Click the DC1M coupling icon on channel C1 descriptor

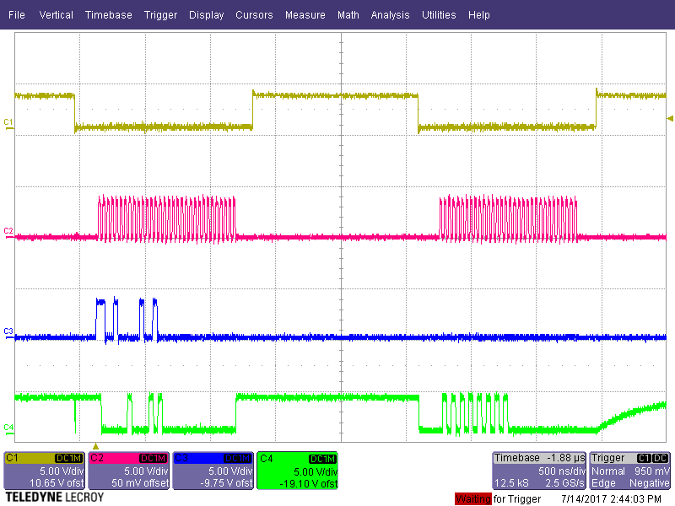pyautogui.click(x=67, y=459)
